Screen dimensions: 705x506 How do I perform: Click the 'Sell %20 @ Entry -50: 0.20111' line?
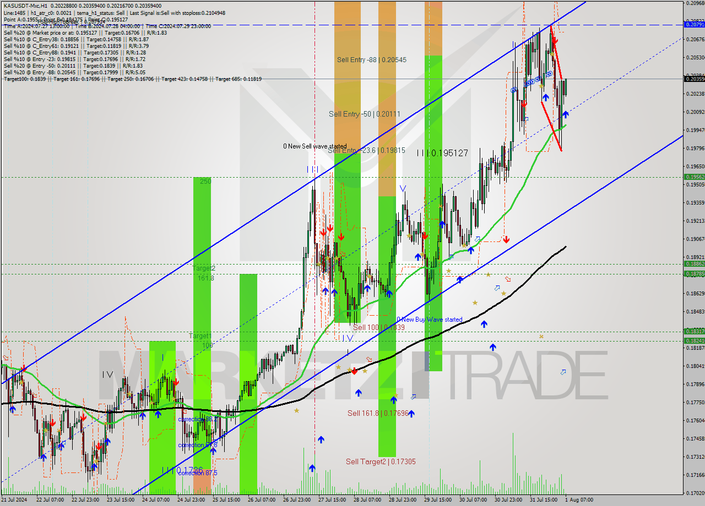pyautogui.click(x=73, y=65)
